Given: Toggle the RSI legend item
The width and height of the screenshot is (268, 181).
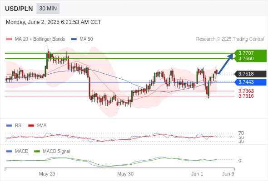Looking at the screenshot, I should tap(15, 126).
